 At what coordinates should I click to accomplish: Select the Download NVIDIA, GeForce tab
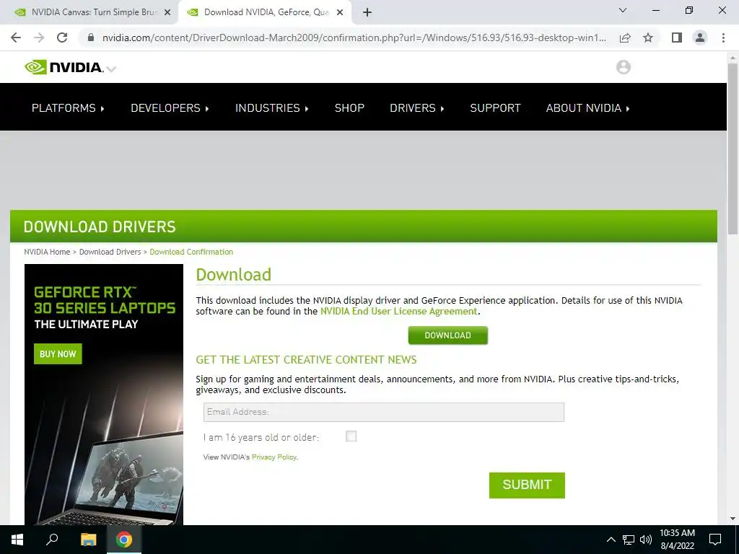click(x=264, y=13)
